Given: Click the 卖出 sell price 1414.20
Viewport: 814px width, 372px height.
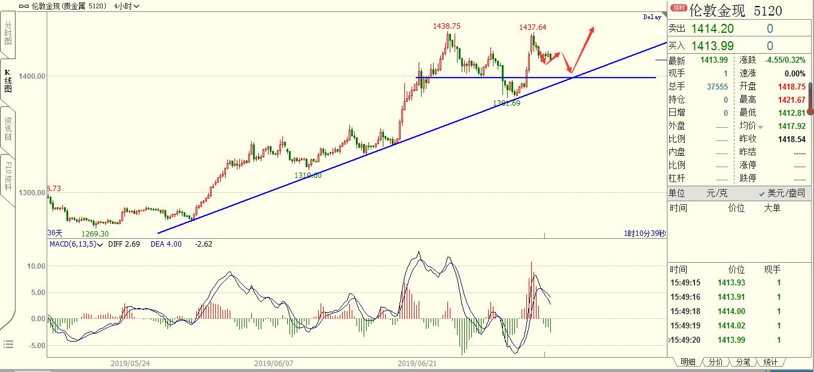Looking at the screenshot, I should coord(712,29).
